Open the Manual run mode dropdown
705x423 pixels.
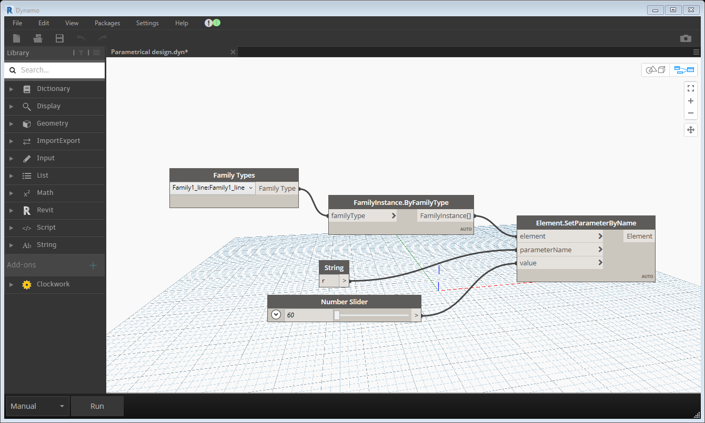(37, 406)
